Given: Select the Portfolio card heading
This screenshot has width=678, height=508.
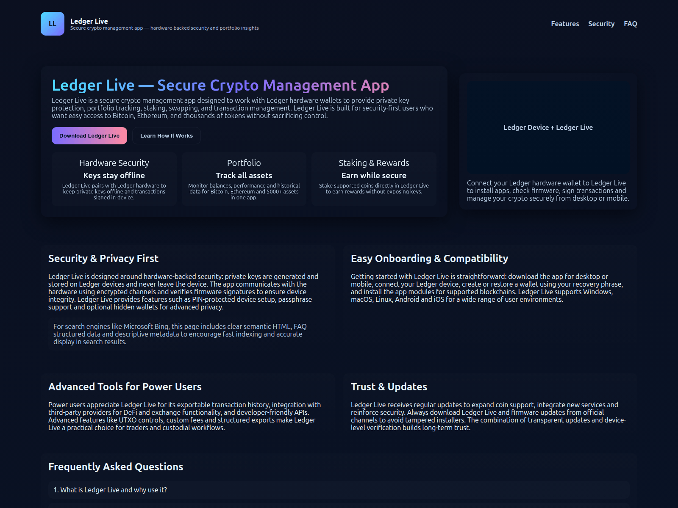Looking at the screenshot, I should (x=244, y=163).
